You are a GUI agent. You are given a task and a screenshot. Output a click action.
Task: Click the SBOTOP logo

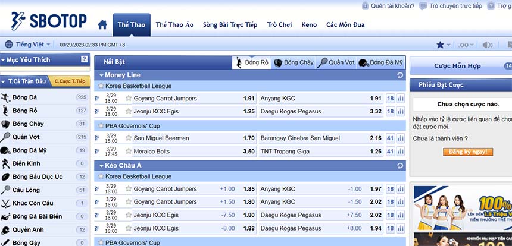[x=49, y=21]
